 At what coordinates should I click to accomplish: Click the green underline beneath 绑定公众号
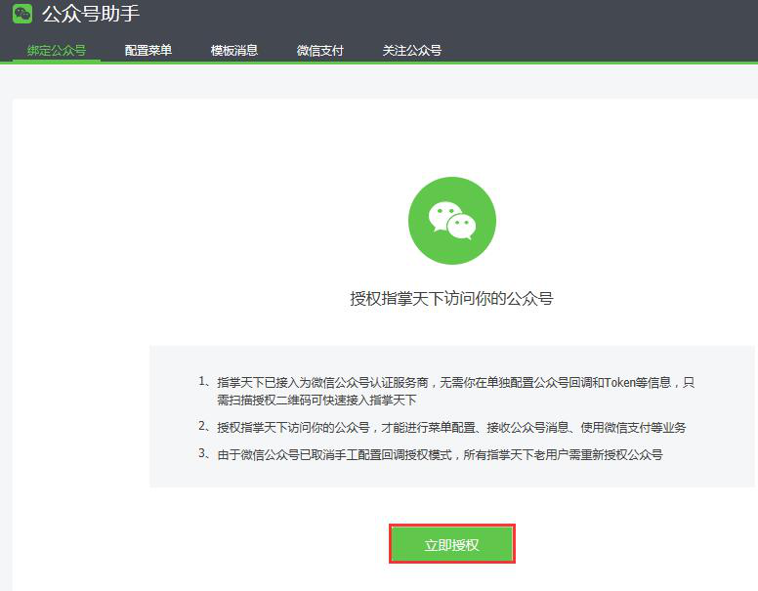(57, 61)
